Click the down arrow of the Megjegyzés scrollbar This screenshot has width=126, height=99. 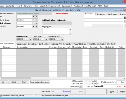point(70,33)
